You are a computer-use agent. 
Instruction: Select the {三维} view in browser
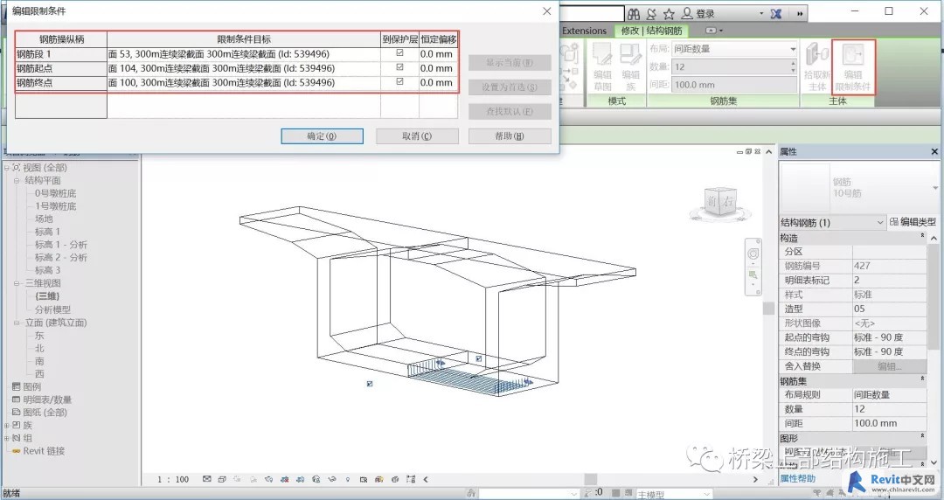tap(47, 295)
